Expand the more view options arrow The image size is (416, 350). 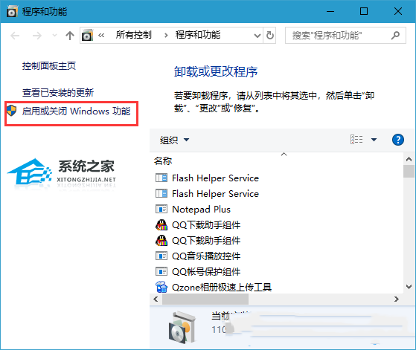(374, 140)
